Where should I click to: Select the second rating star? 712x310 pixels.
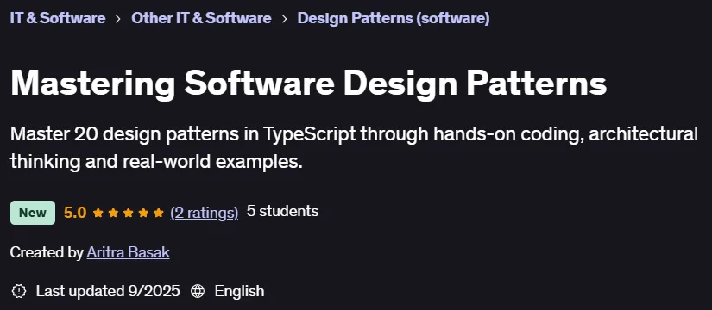coord(113,213)
